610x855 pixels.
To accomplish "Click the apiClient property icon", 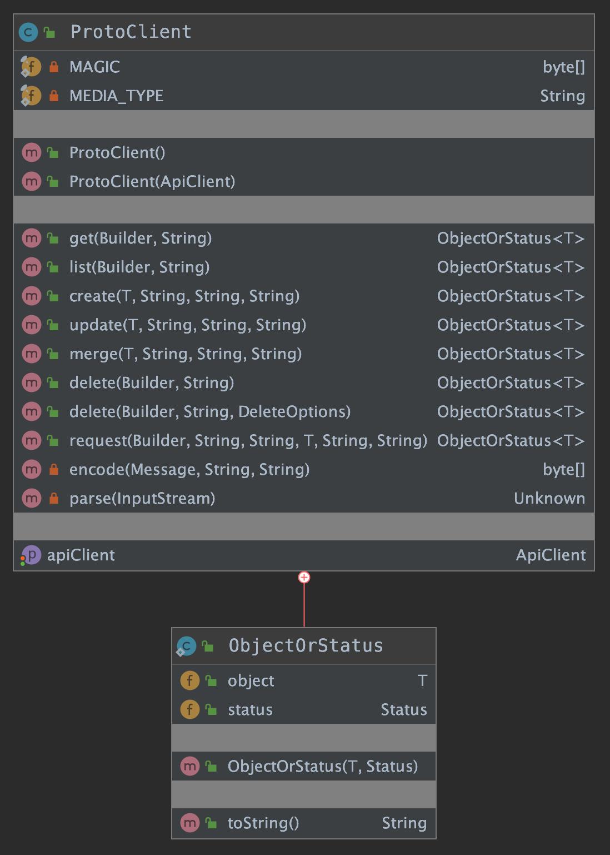I will (31, 555).
